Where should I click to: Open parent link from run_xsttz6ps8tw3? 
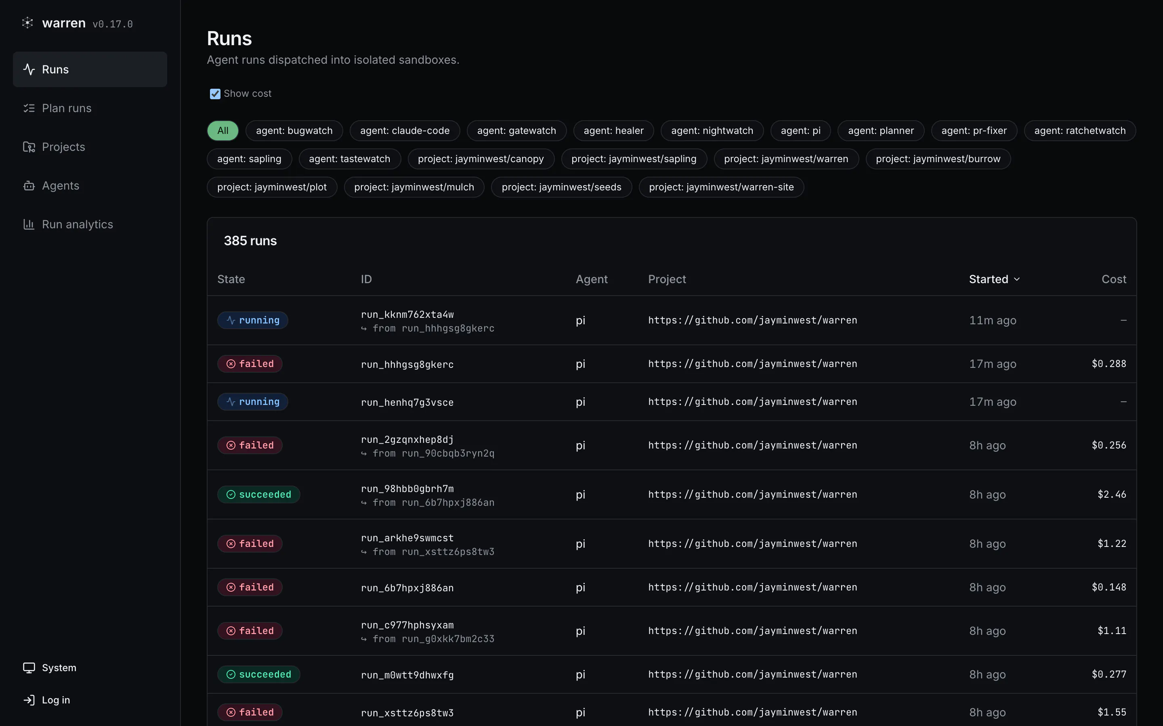coord(448,552)
